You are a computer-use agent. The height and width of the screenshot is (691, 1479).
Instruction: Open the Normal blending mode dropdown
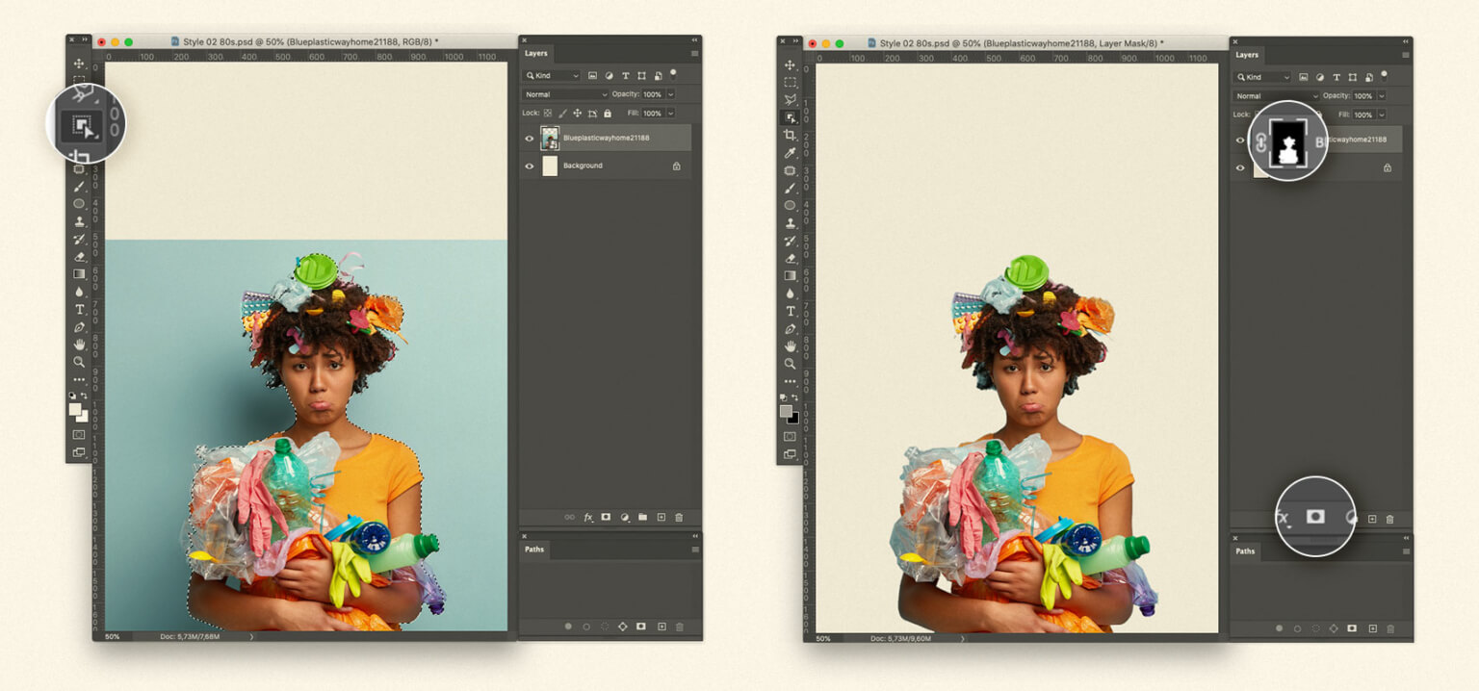563,94
